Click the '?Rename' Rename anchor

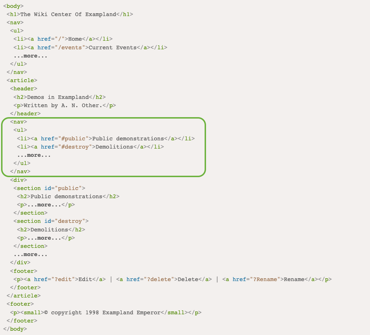coord(270,279)
